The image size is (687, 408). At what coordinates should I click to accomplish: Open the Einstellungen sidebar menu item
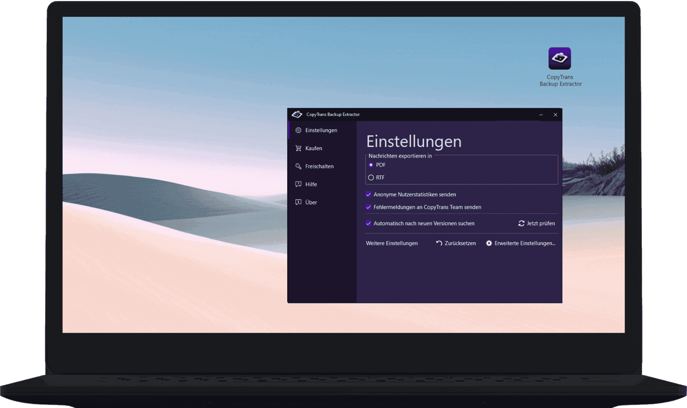click(322, 130)
